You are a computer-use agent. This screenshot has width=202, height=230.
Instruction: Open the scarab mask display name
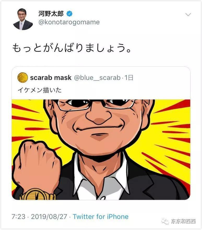(51, 78)
